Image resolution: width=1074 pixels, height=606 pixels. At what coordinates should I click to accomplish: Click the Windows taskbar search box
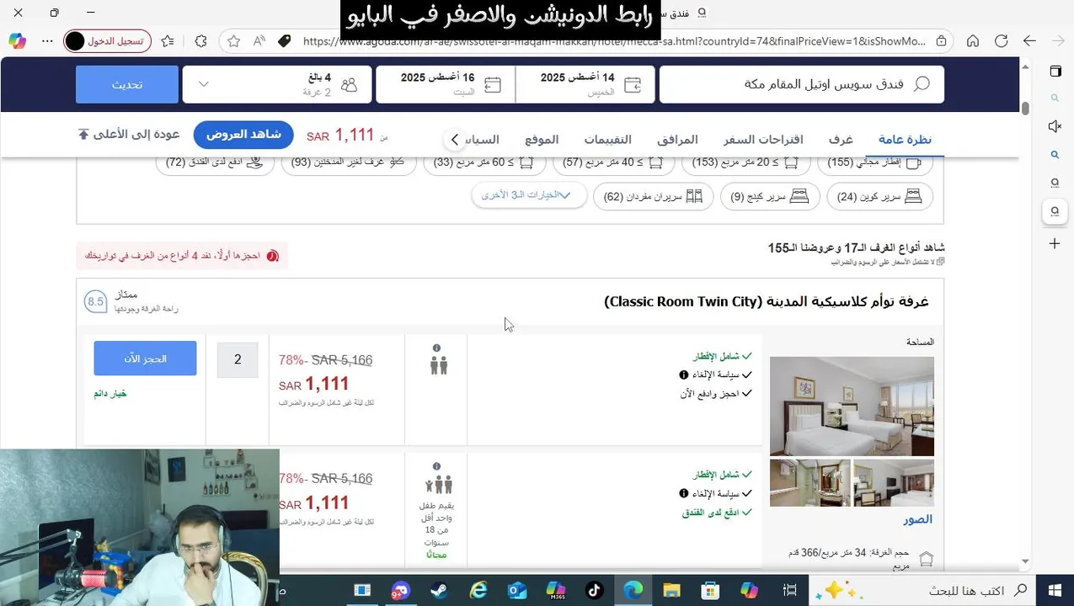tap(922, 590)
